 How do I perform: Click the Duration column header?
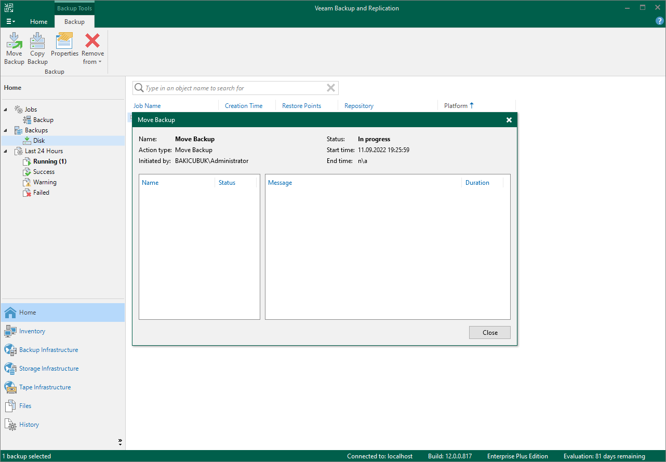pyautogui.click(x=477, y=183)
